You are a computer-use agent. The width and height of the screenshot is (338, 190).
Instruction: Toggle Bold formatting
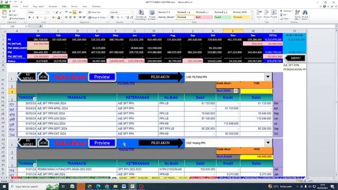(30, 17)
